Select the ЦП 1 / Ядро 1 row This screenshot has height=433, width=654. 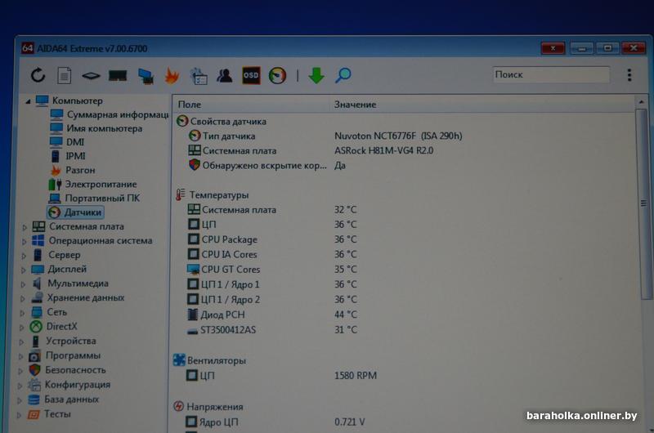click(x=272, y=284)
